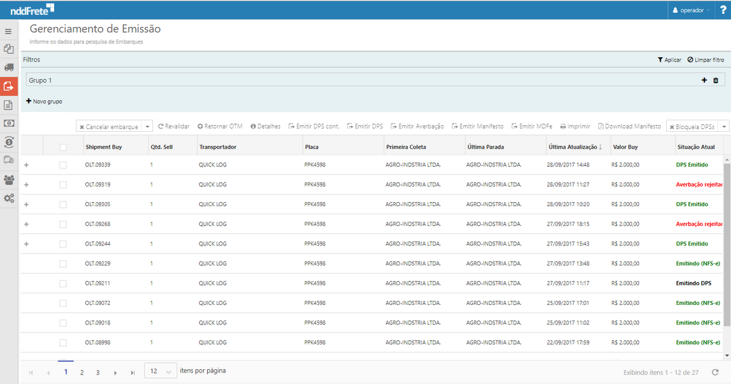Click the refresh icon at bottom right

715,372
